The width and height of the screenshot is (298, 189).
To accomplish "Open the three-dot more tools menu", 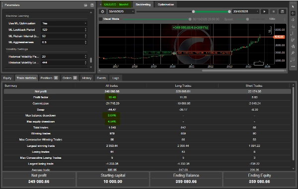I will pos(293,66).
